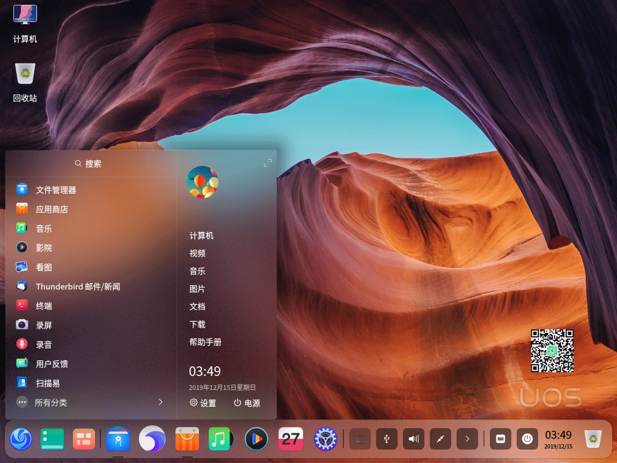
Task: Click the USB device tray icon
Action: 387,439
